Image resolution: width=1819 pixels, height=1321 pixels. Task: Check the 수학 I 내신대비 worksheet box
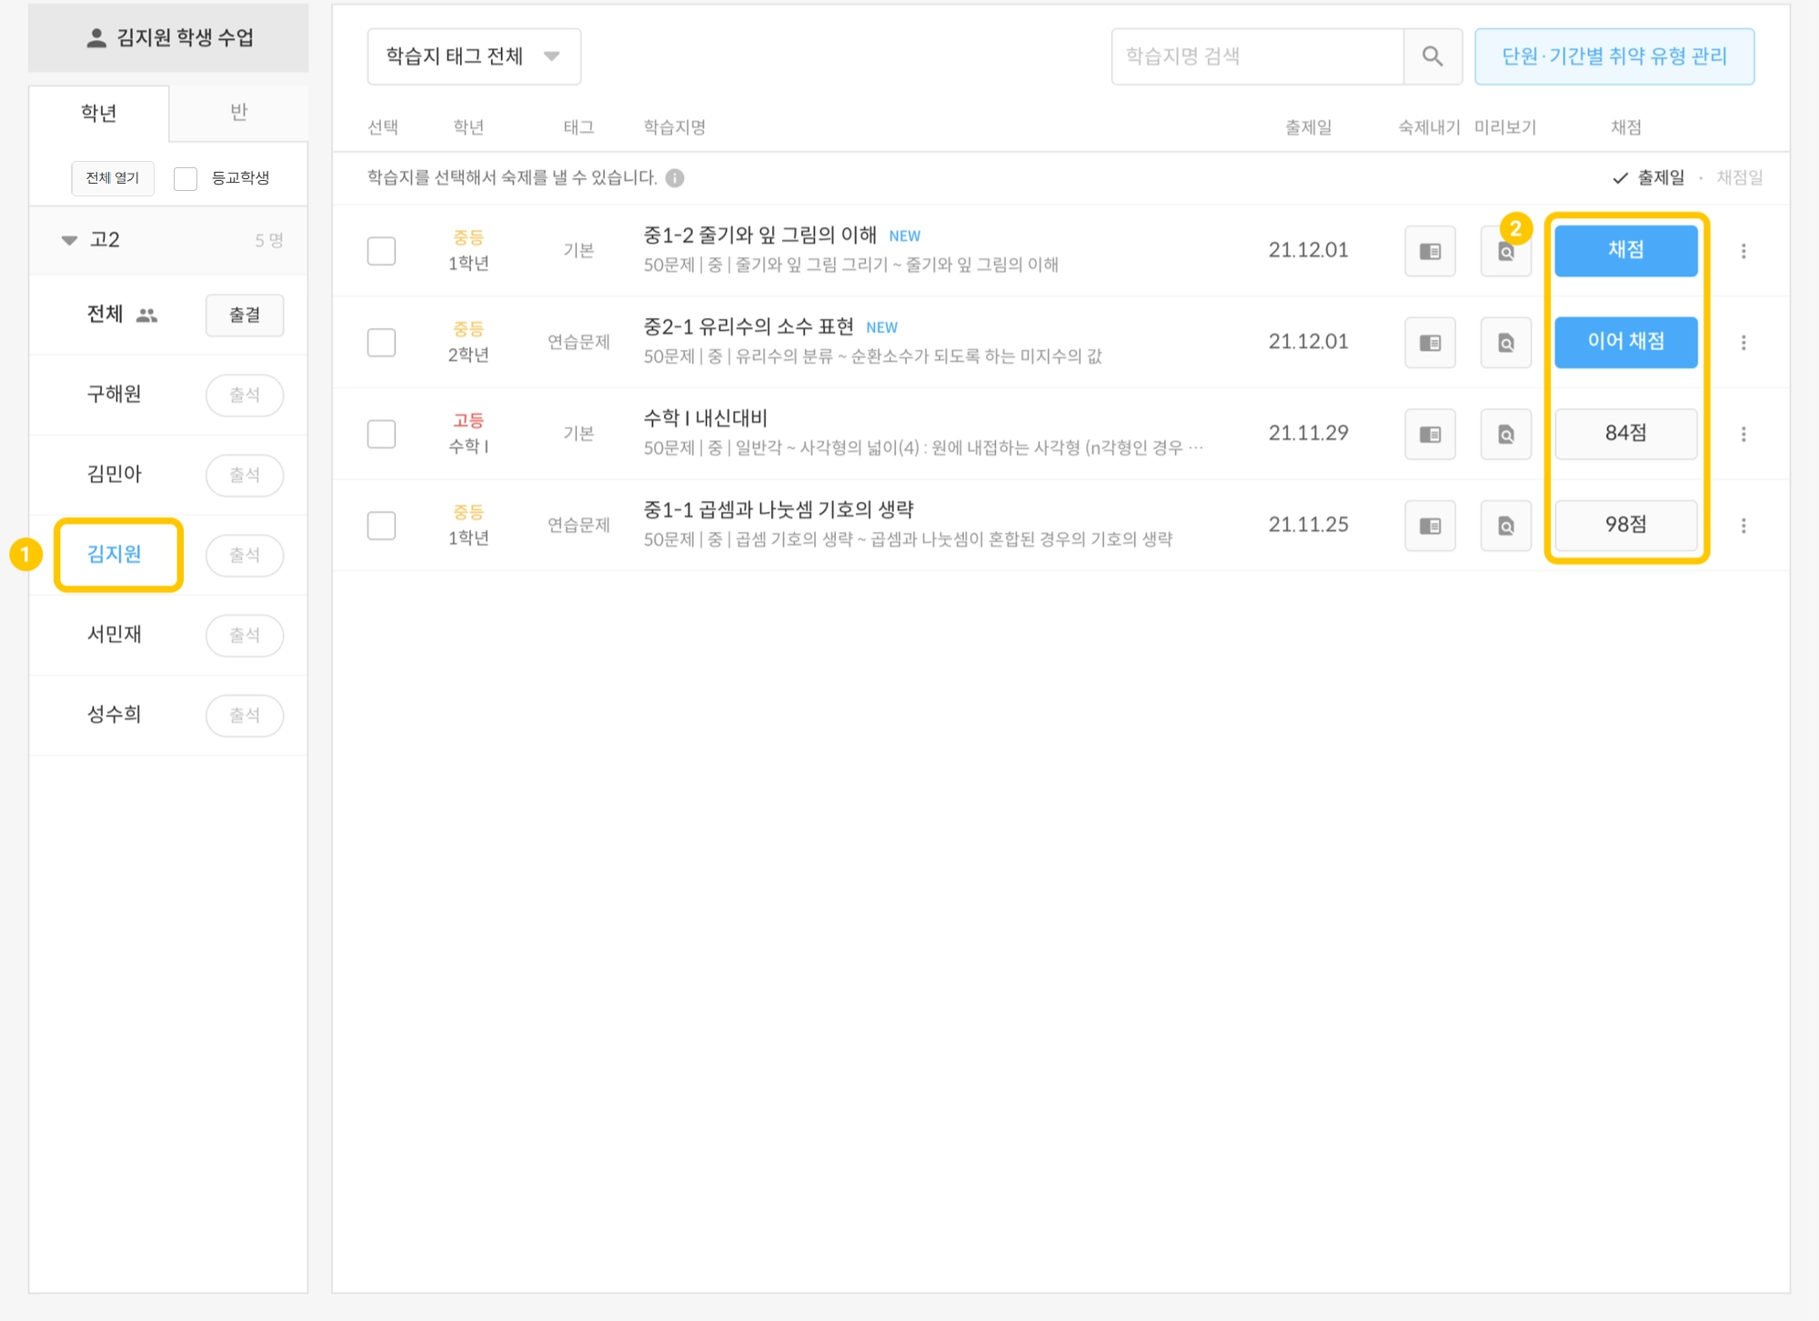(381, 435)
